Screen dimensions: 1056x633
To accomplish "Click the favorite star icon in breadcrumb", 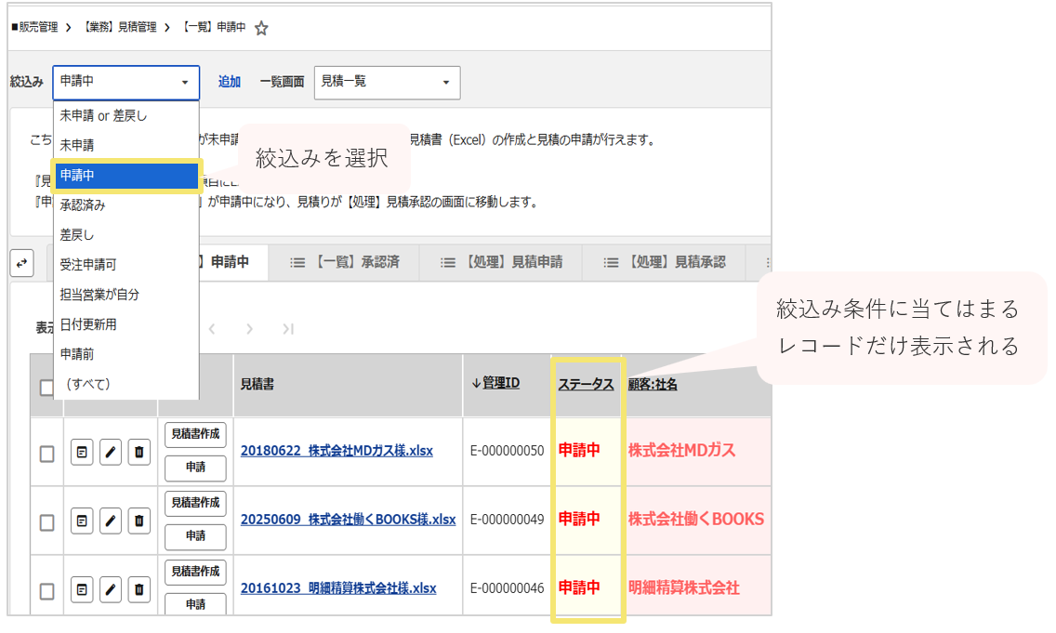I will click(x=261, y=28).
